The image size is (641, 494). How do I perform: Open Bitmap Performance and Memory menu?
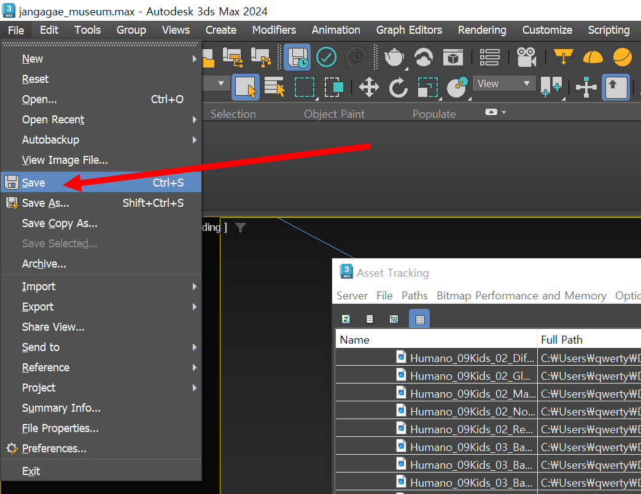[521, 296]
